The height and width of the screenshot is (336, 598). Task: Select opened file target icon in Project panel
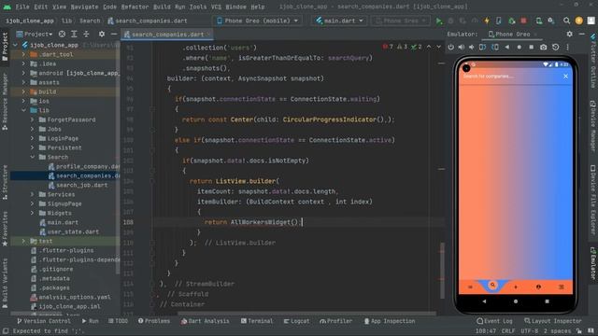click(62, 34)
